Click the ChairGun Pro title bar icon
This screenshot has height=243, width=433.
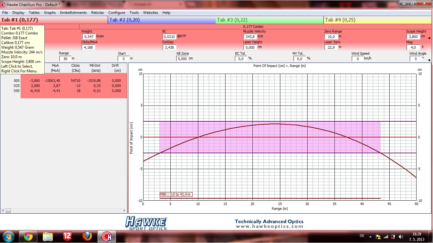3,4
